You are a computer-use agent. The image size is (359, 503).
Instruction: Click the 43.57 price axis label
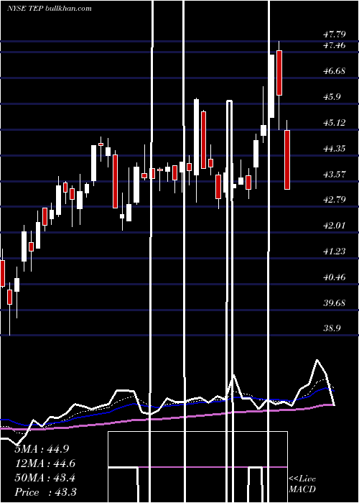(335, 175)
